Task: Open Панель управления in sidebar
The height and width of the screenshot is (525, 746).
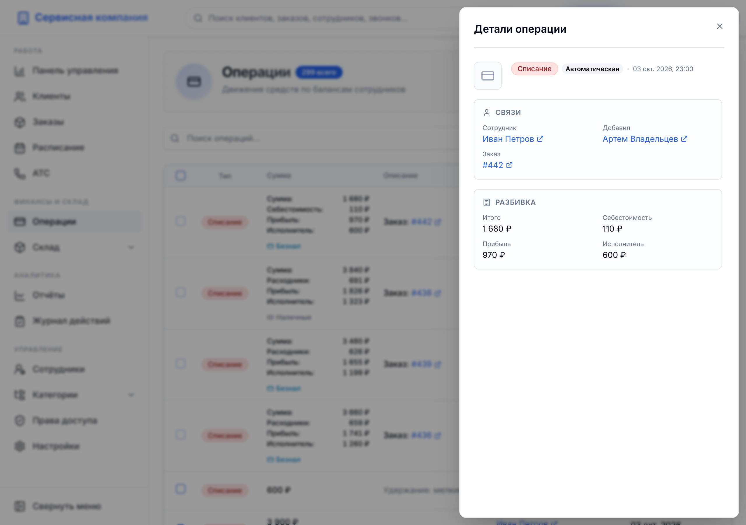Action: pyautogui.click(x=75, y=71)
